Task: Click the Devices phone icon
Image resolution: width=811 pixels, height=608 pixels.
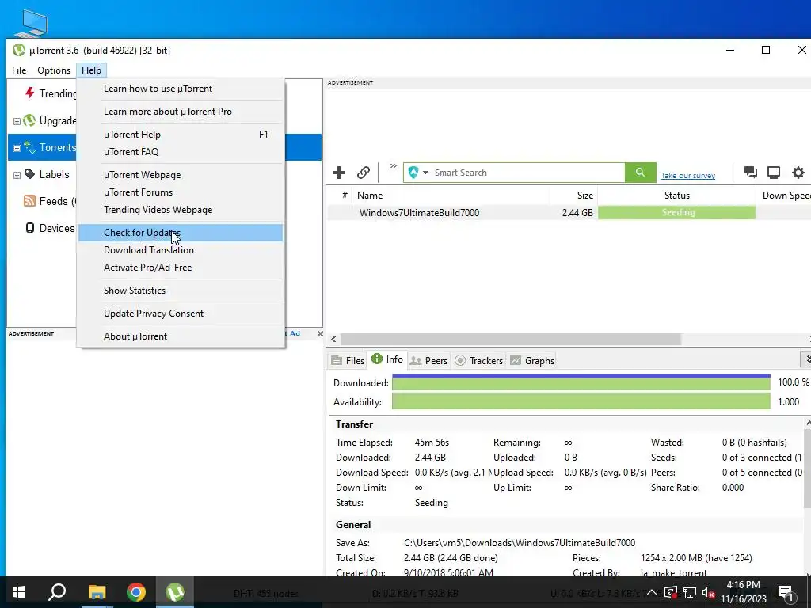Action: 30,228
